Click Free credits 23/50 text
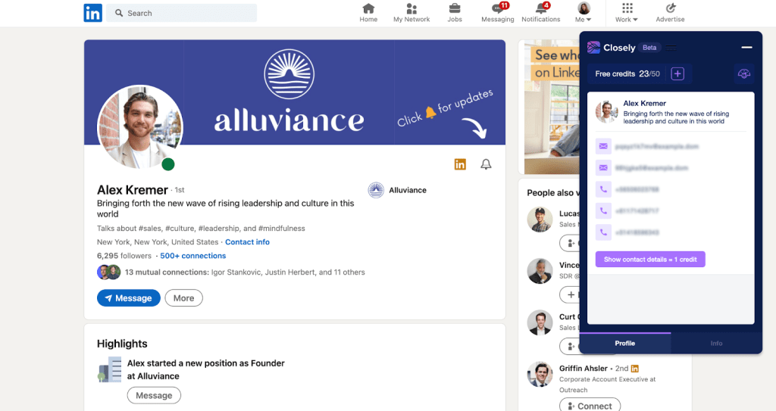 (627, 73)
